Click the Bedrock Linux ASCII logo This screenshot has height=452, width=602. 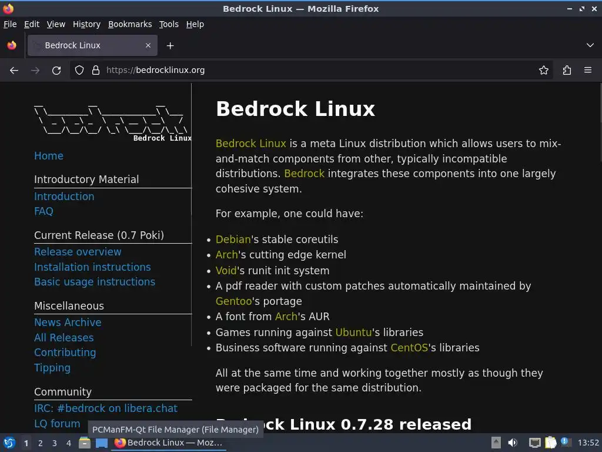[112, 123]
